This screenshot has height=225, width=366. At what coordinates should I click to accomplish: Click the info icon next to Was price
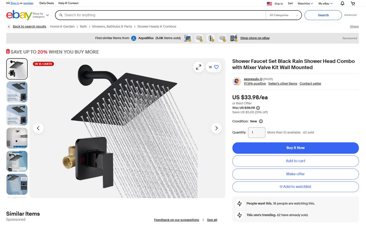coord(258,108)
